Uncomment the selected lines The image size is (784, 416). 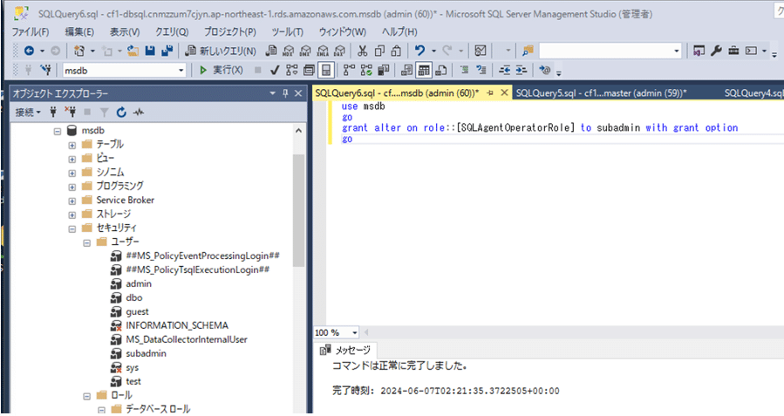tap(481, 70)
